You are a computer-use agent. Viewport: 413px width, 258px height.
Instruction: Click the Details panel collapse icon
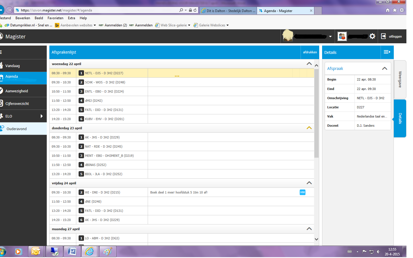pyautogui.click(x=387, y=52)
